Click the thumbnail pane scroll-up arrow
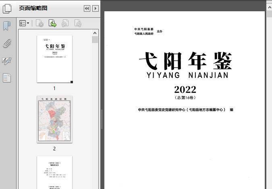The width and height of the screenshot is (272, 189). pos(95,33)
